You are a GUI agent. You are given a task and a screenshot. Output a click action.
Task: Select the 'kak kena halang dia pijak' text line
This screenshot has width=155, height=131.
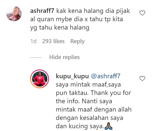click(93, 11)
